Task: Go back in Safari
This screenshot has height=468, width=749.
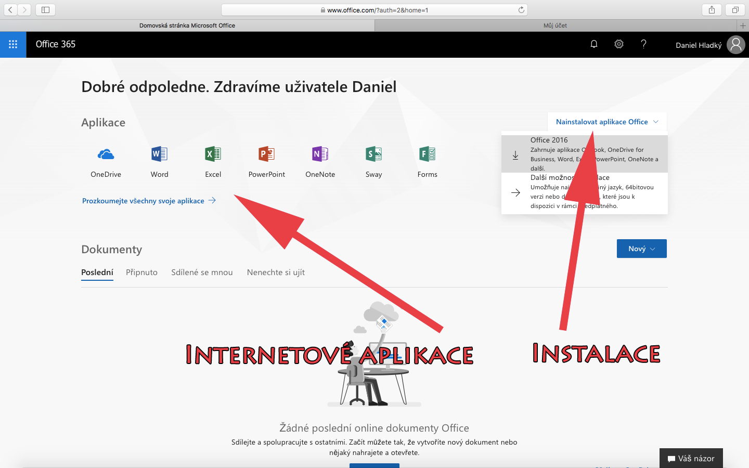Action: point(10,10)
